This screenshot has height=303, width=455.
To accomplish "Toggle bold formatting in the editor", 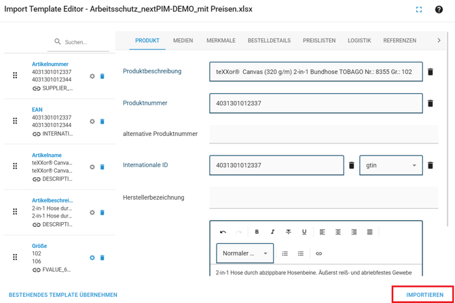I will pyautogui.click(x=257, y=232).
